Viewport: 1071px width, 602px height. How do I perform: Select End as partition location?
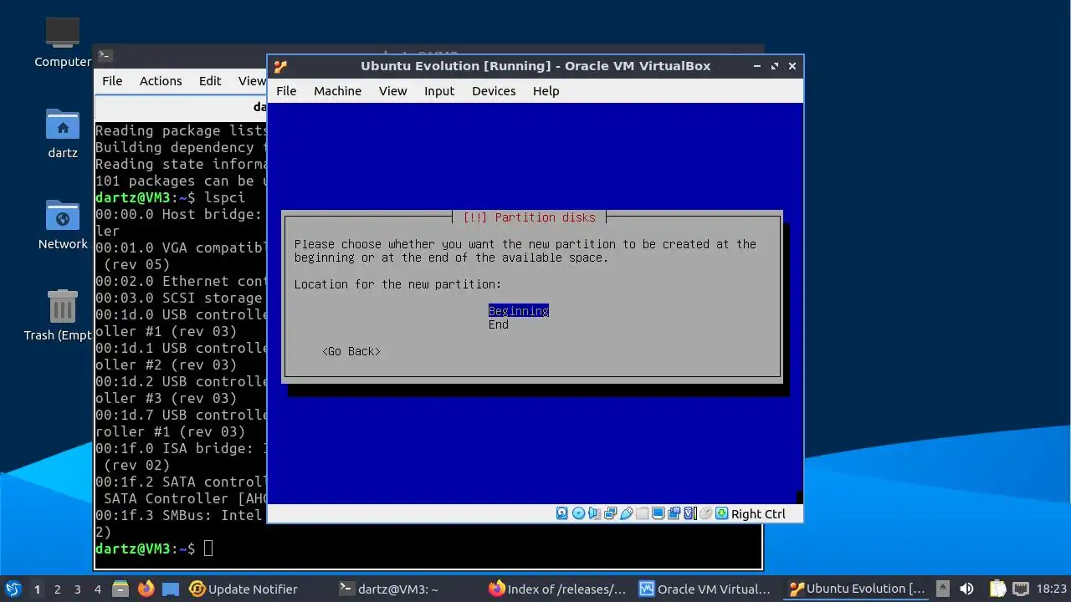(499, 324)
